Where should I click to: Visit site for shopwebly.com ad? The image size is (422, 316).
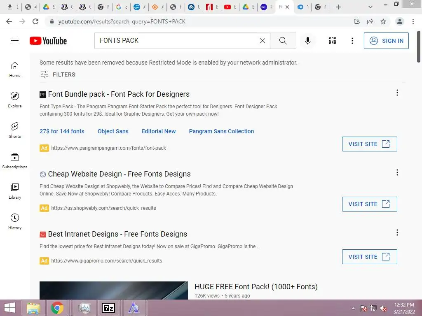click(x=369, y=204)
